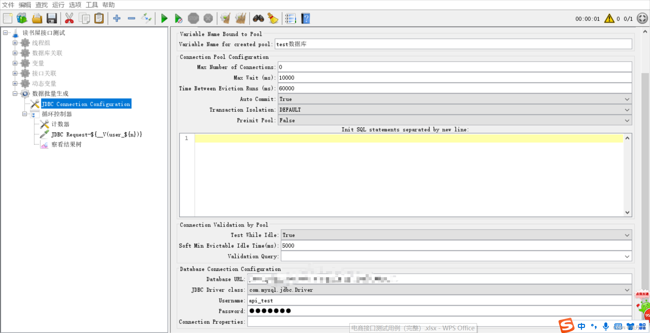Click the microphone voice input icon
This screenshot has width=650, height=333.
606,326
